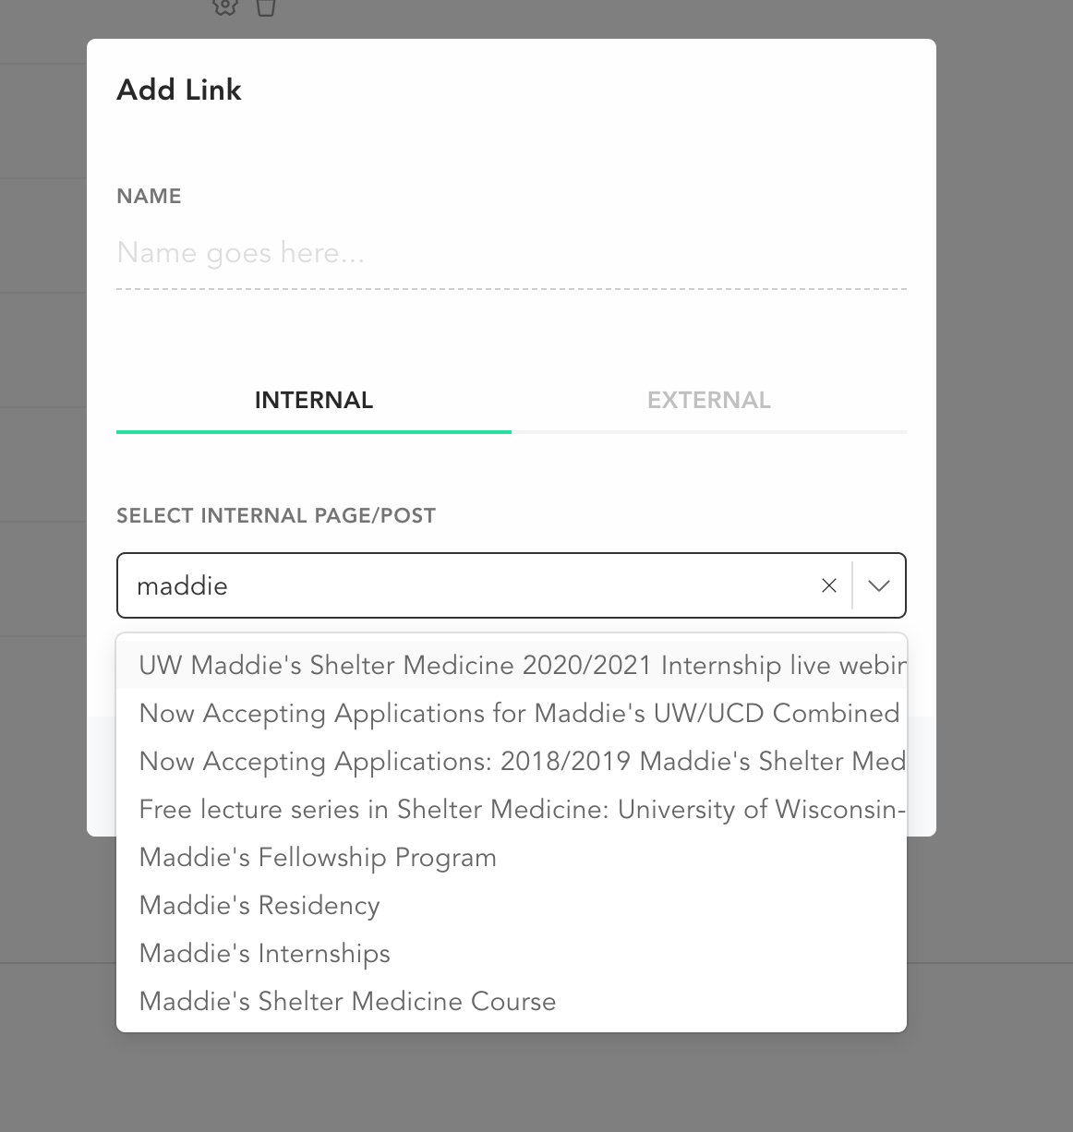Collapse the page/post dropdown chevron
1073x1132 pixels.
click(x=879, y=585)
